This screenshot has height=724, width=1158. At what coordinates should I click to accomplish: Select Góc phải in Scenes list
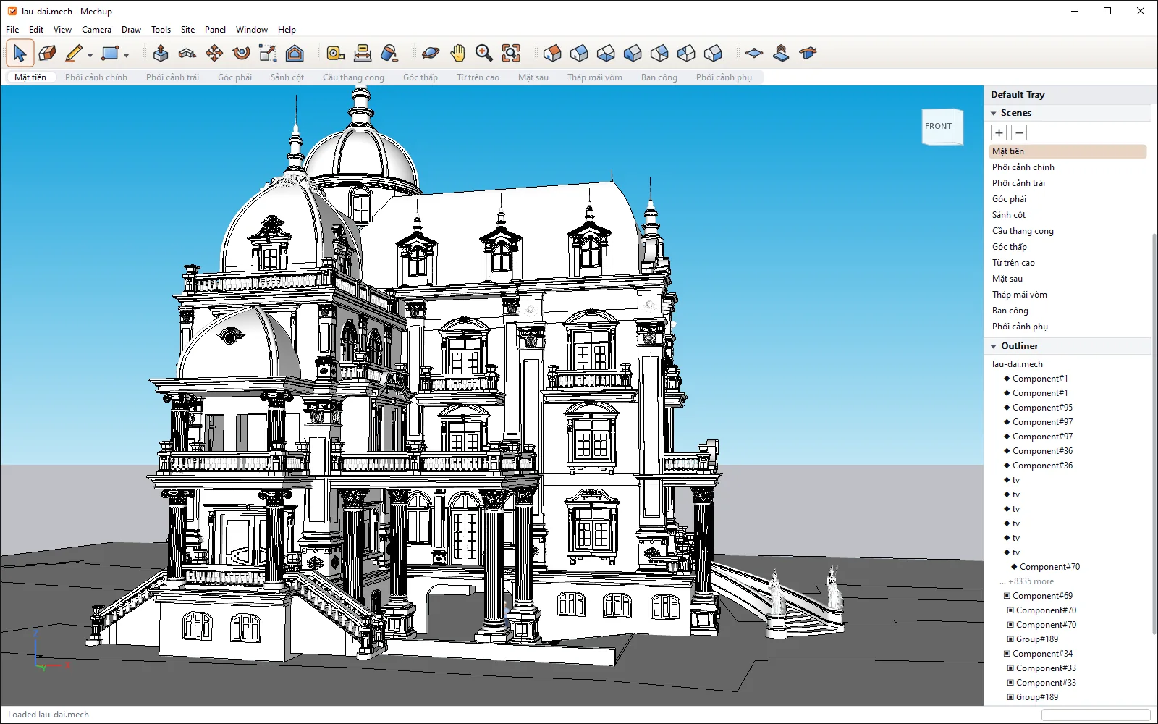(1068, 199)
